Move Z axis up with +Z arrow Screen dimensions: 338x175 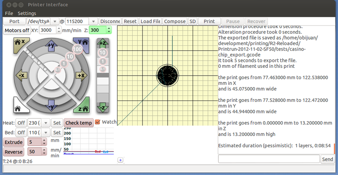tap(102, 42)
